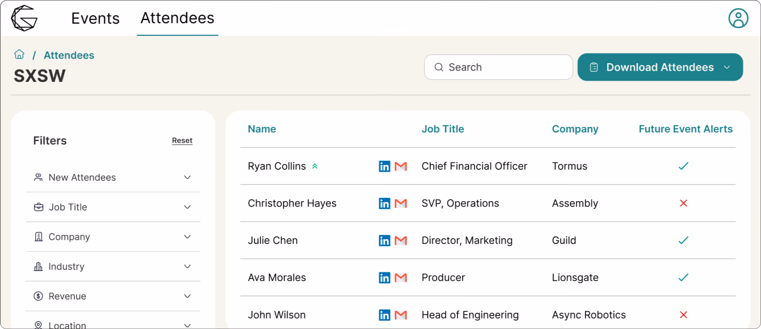Select the name John Wilson
Image resolution: width=761 pixels, height=329 pixels.
pos(277,315)
